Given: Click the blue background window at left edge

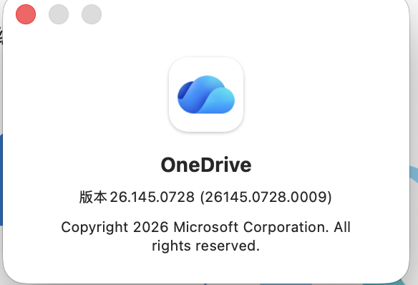Looking at the screenshot, I should click(1, 180).
